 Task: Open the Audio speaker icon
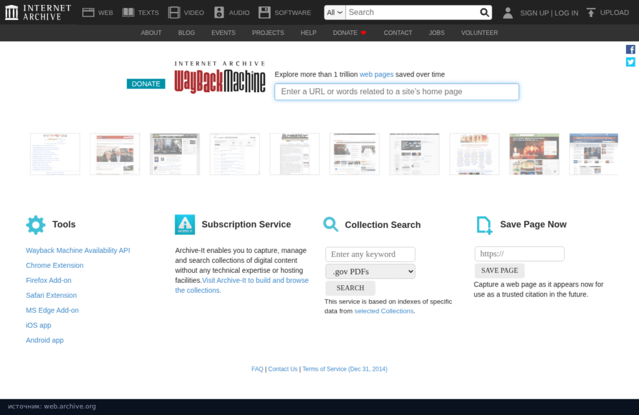pos(219,12)
